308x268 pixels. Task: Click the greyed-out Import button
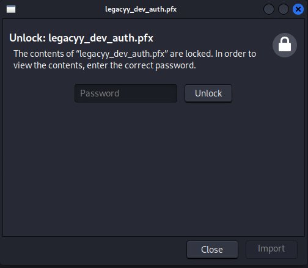click(x=271, y=250)
